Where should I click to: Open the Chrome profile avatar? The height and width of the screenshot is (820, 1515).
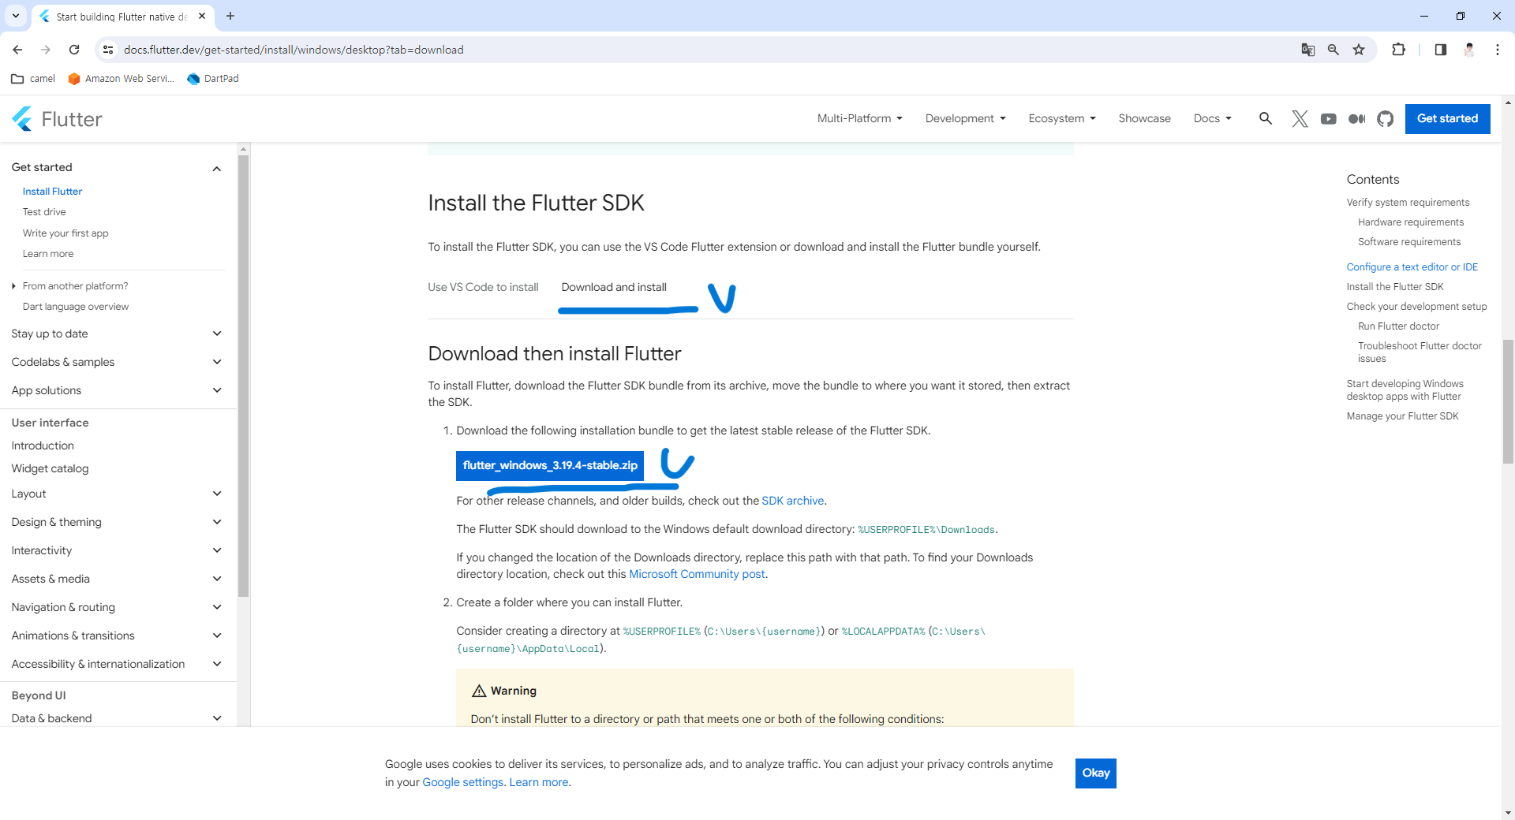[x=1469, y=50]
